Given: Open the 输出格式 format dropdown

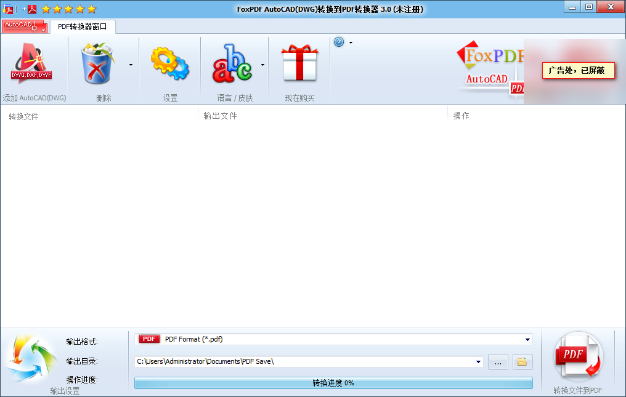Looking at the screenshot, I should tap(527, 339).
